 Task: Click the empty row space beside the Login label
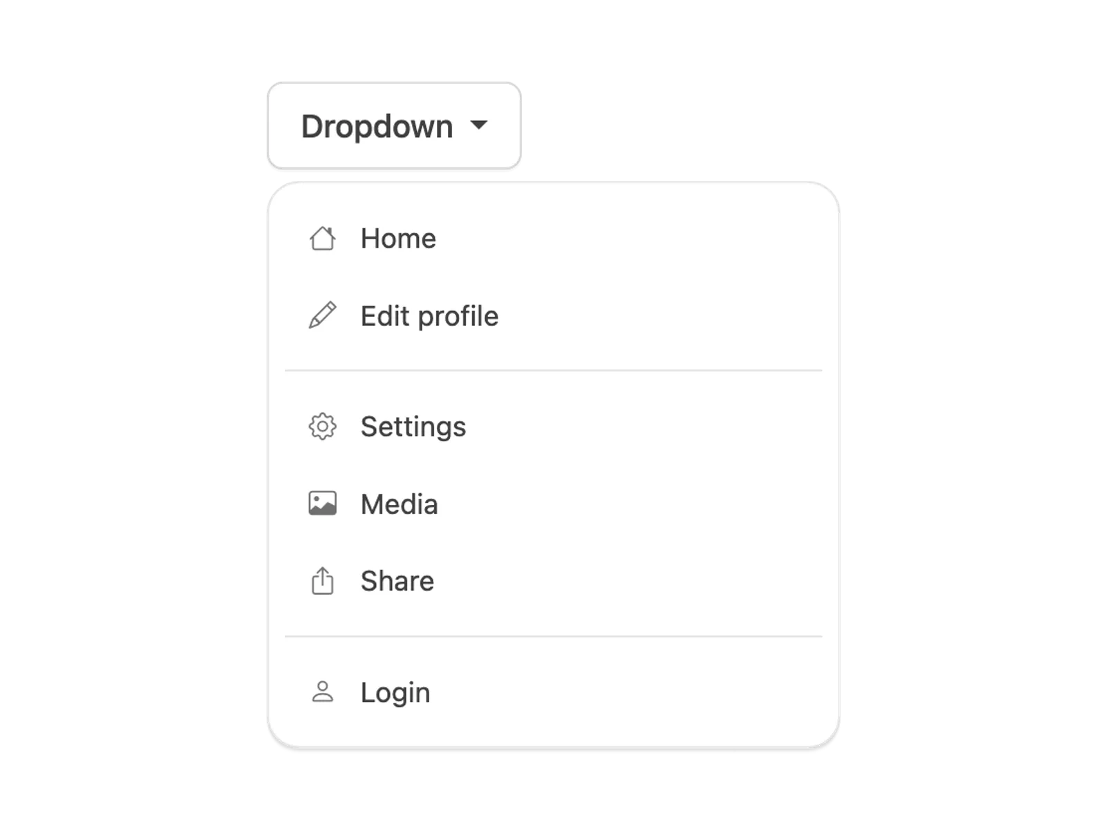(x=622, y=692)
